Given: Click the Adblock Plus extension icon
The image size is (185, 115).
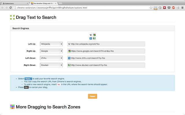Looking at the screenshot, I should (x=173, y=8).
